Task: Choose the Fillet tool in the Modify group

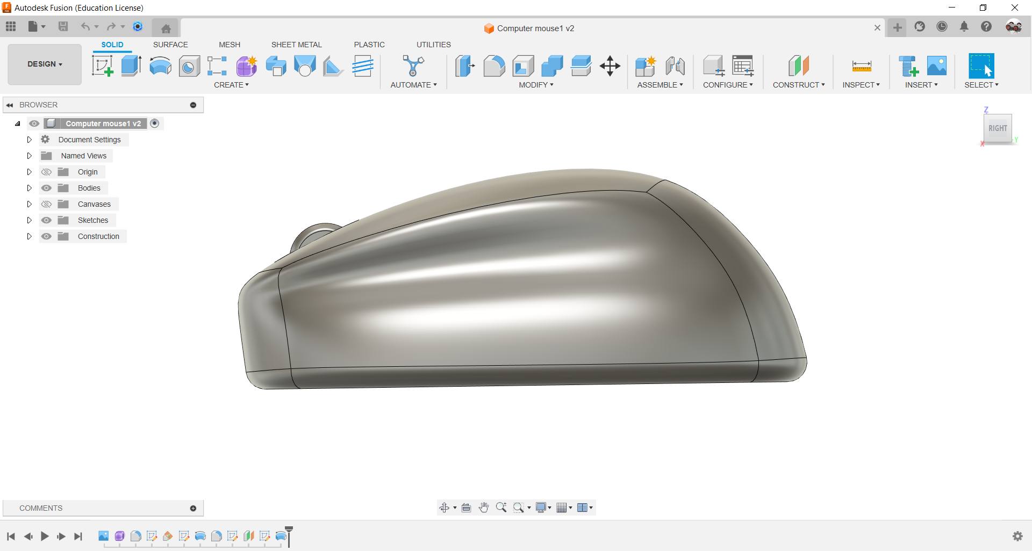Action: coord(494,66)
